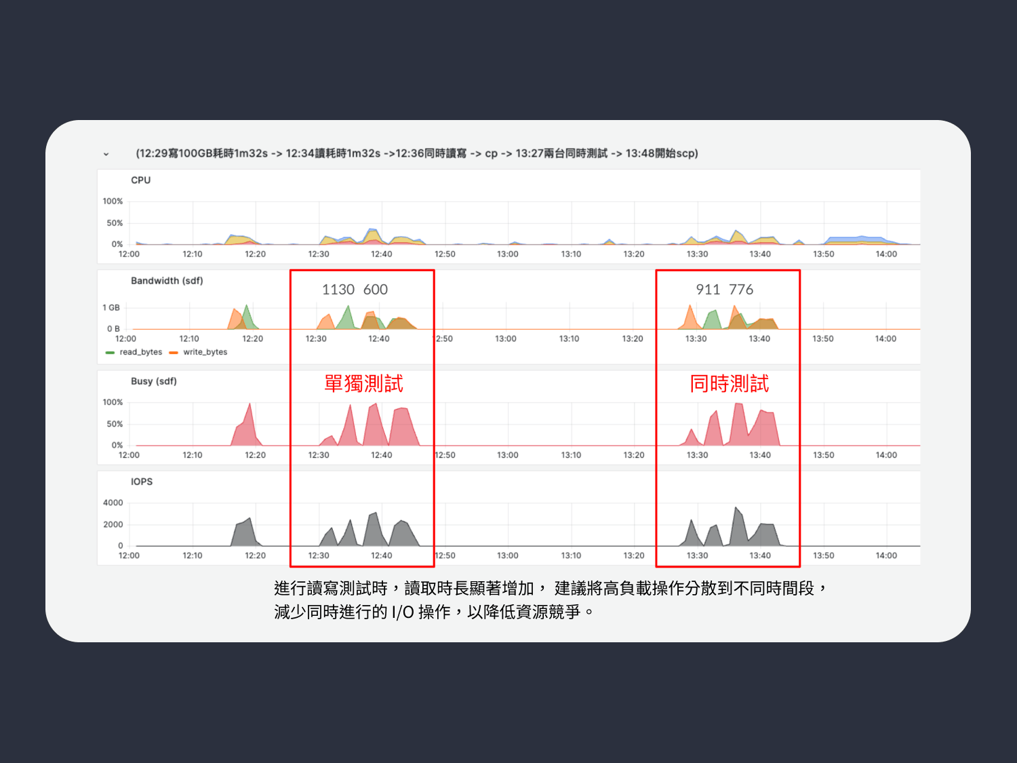Click the 4000 axis label in IOPS
The height and width of the screenshot is (763, 1017).
click(x=113, y=503)
